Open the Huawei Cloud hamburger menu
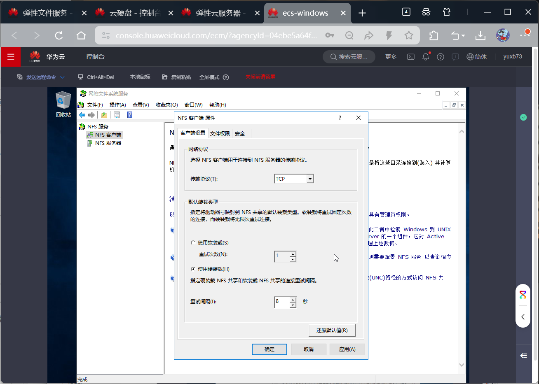Image resolution: width=539 pixels, height=384 pixels. [x=11, y=57]
